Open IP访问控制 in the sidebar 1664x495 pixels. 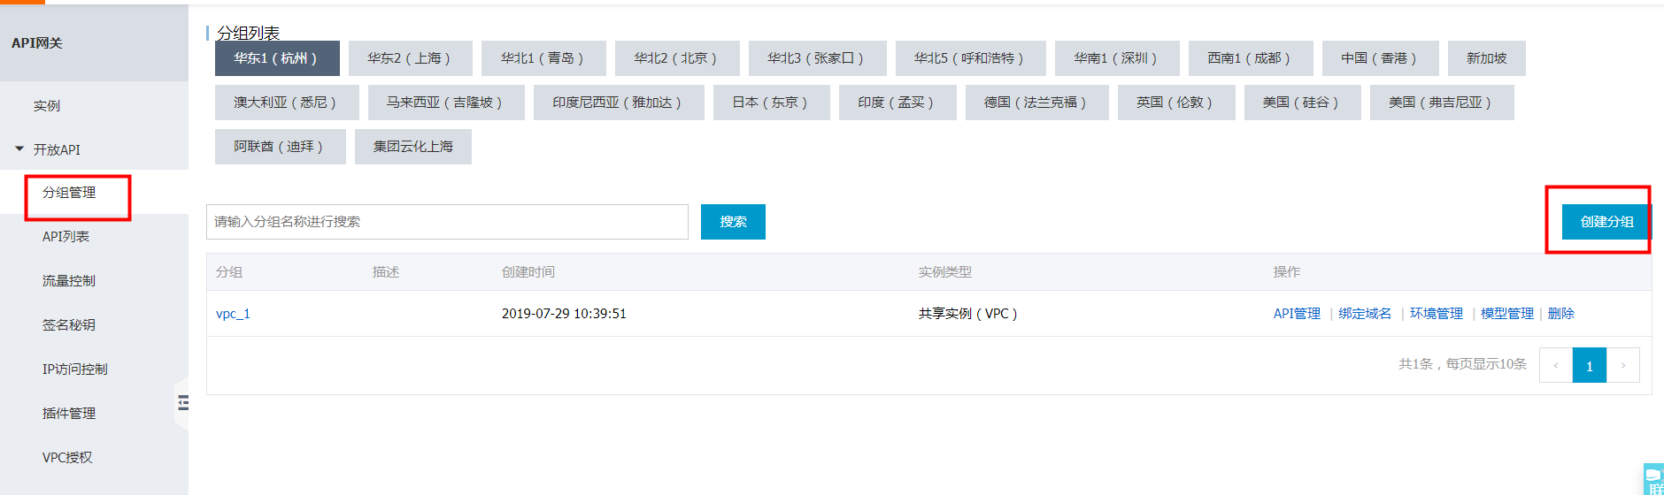click(x=75, y=369)
